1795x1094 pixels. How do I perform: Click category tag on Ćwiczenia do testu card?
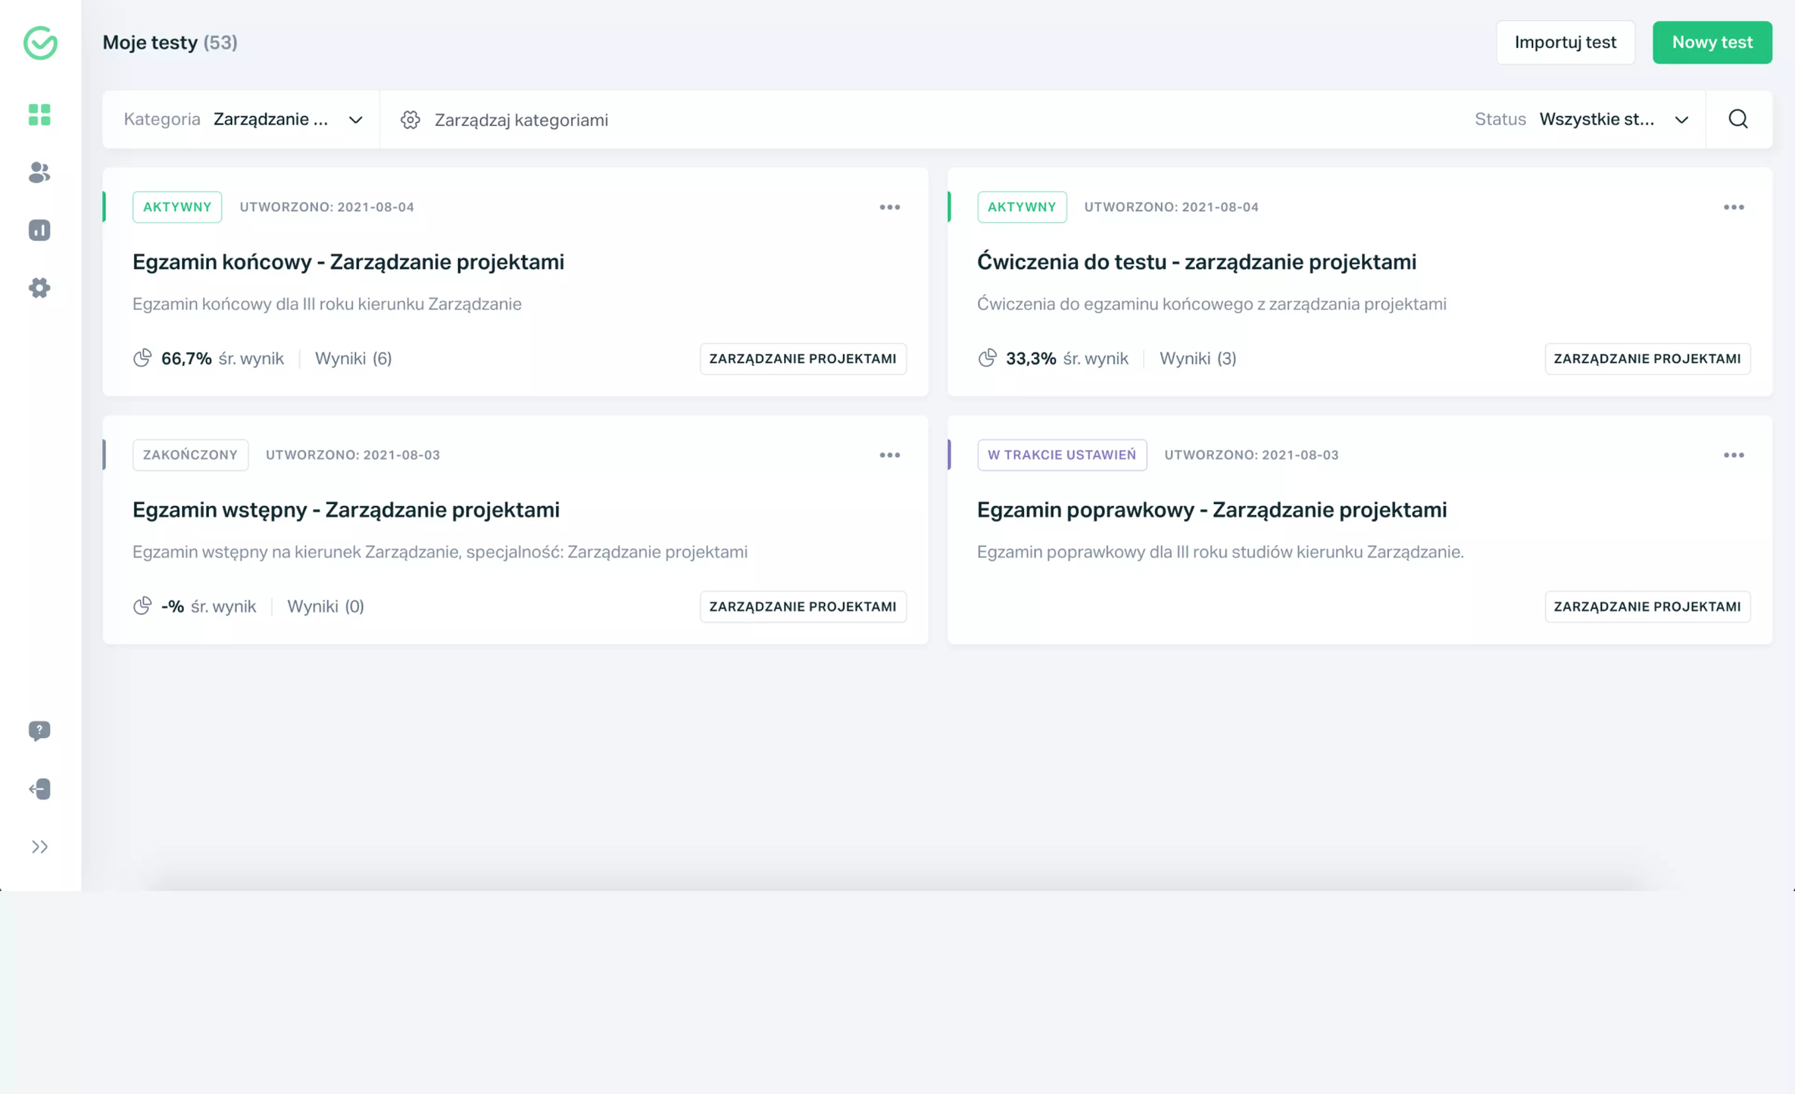(1647, 358)
